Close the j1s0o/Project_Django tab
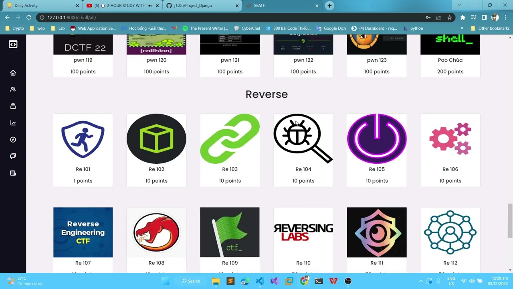Viewport: 513px width, 289px height. [x=237, y=6]
